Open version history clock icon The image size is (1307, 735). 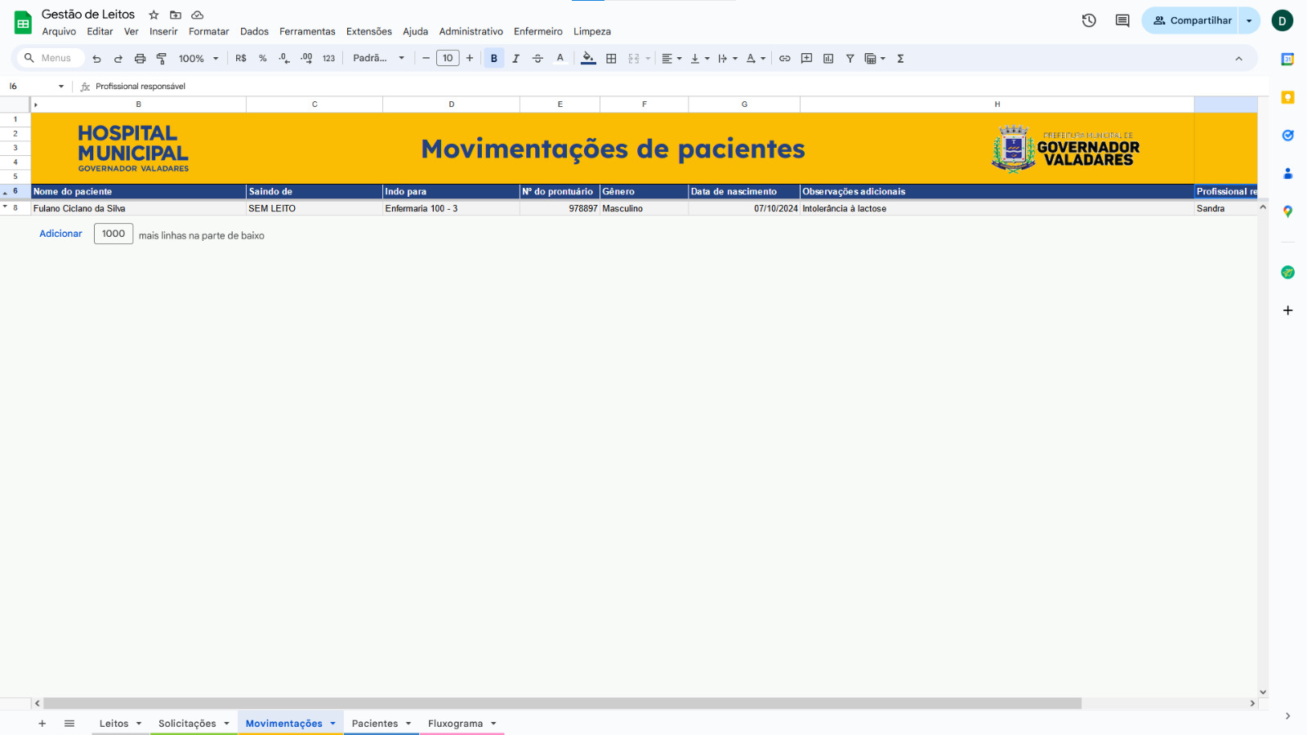click(1089, 20)
